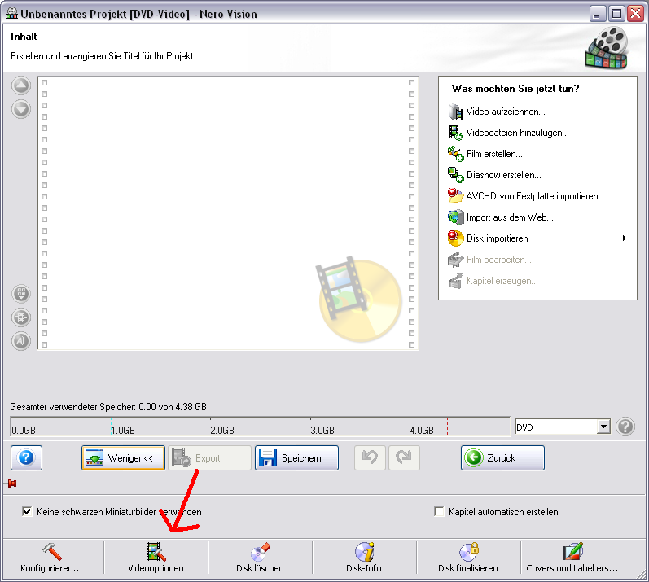Select Videodateien hinzufügen entry
Viewport: 649px width, 582px height.
pos(517,133)
